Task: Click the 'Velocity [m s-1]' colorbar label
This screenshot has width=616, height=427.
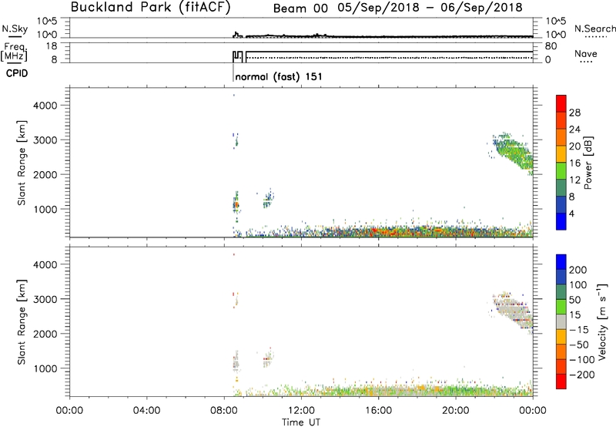Action: 602,321
